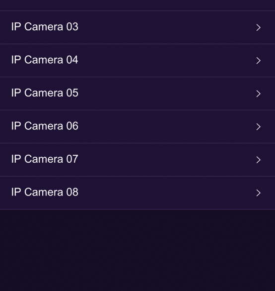Image resolution: width=275 pixels, height=291 pixels.
Task: Click the middle of the IP Camera 03 row
Action: click(x=137, y=27)
